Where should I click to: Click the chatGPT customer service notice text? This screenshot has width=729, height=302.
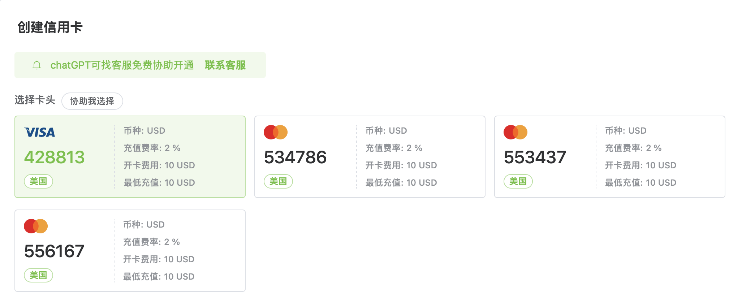coord(122,65)
